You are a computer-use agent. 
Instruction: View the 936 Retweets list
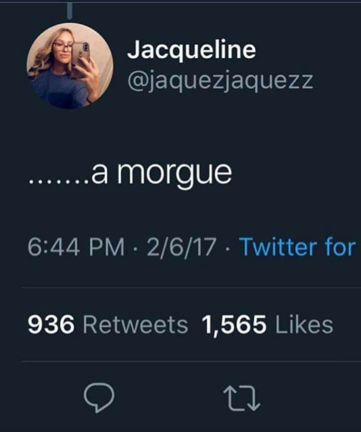tap(108, 324)
